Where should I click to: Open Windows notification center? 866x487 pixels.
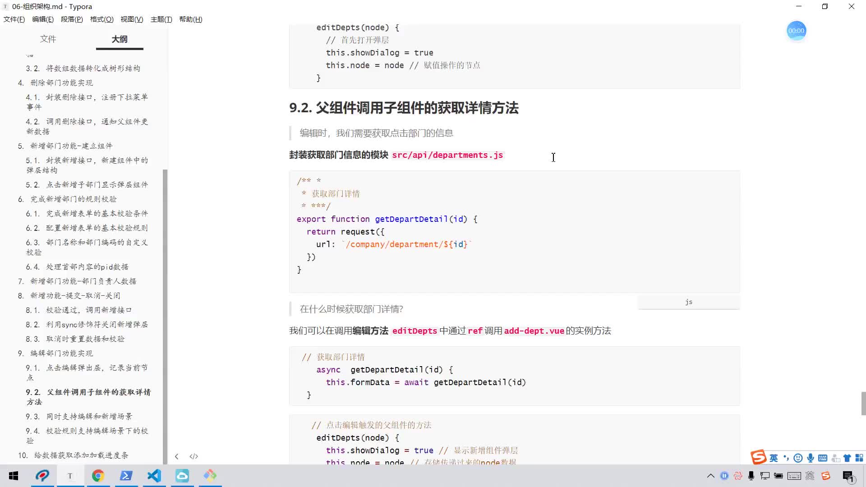(848, 476)
